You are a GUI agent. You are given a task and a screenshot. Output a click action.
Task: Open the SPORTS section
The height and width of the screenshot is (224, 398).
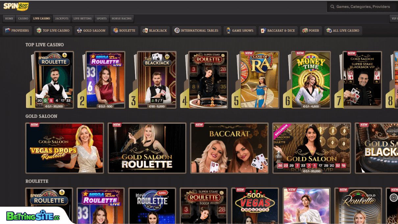(x=102, y=18)
